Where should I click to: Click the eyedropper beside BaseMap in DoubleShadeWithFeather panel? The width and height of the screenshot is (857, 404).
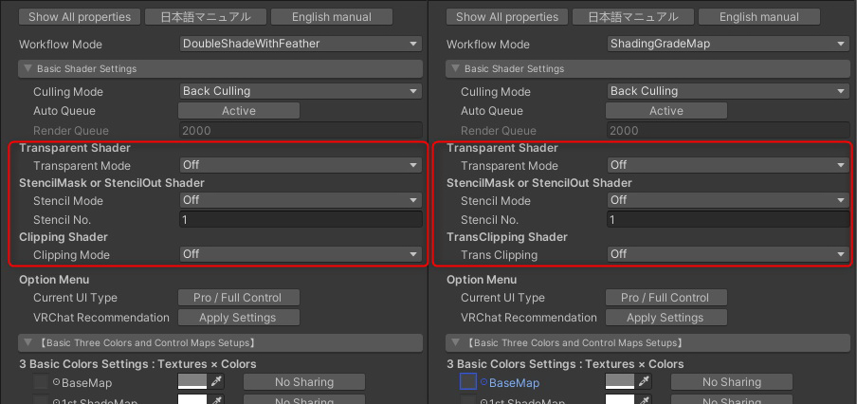217,382
